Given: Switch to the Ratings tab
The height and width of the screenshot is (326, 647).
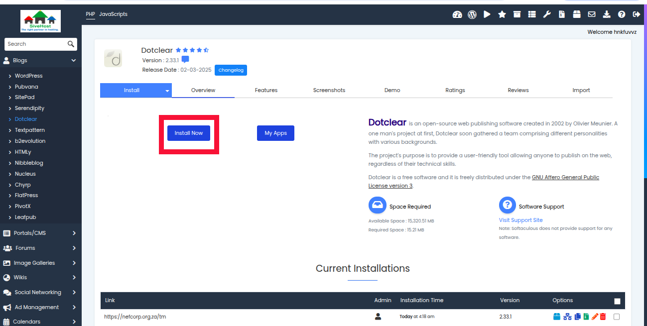Looking at the screenshot, I should 455,90.
